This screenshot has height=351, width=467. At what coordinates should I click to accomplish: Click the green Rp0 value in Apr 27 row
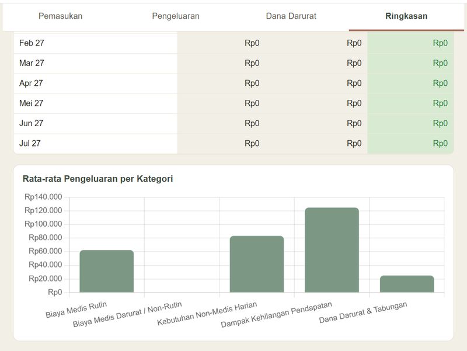click(440, 83)
